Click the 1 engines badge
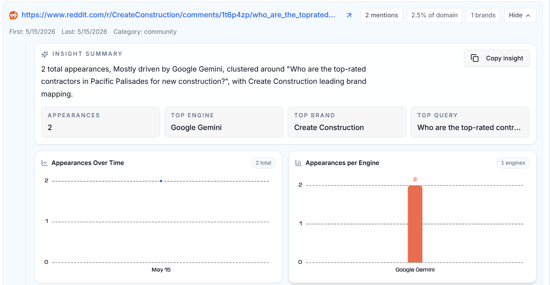This screenshot has width=550, height=285. coord(513,163)
